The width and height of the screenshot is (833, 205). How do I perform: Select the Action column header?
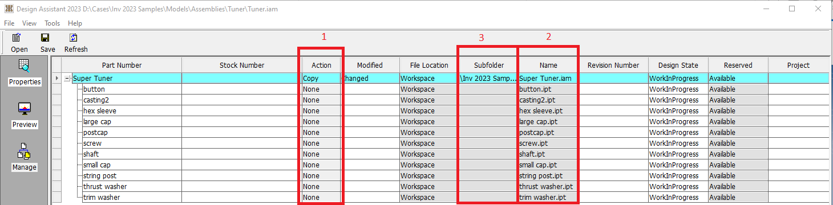[x=322, y=65]
